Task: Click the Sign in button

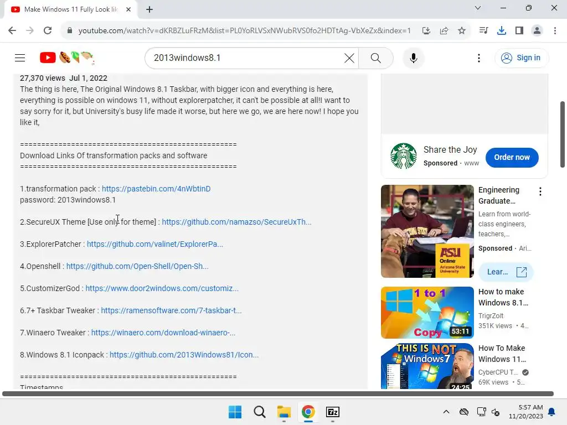Action: click(522, 58)
